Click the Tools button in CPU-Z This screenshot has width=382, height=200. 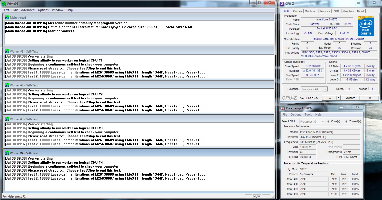click(x=329, y=98)
